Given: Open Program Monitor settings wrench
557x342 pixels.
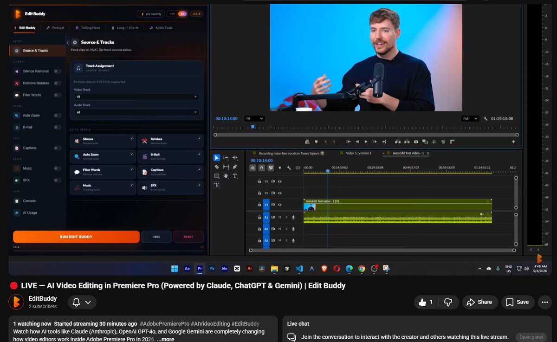Looking at the screenshot, I should [486, 118].
